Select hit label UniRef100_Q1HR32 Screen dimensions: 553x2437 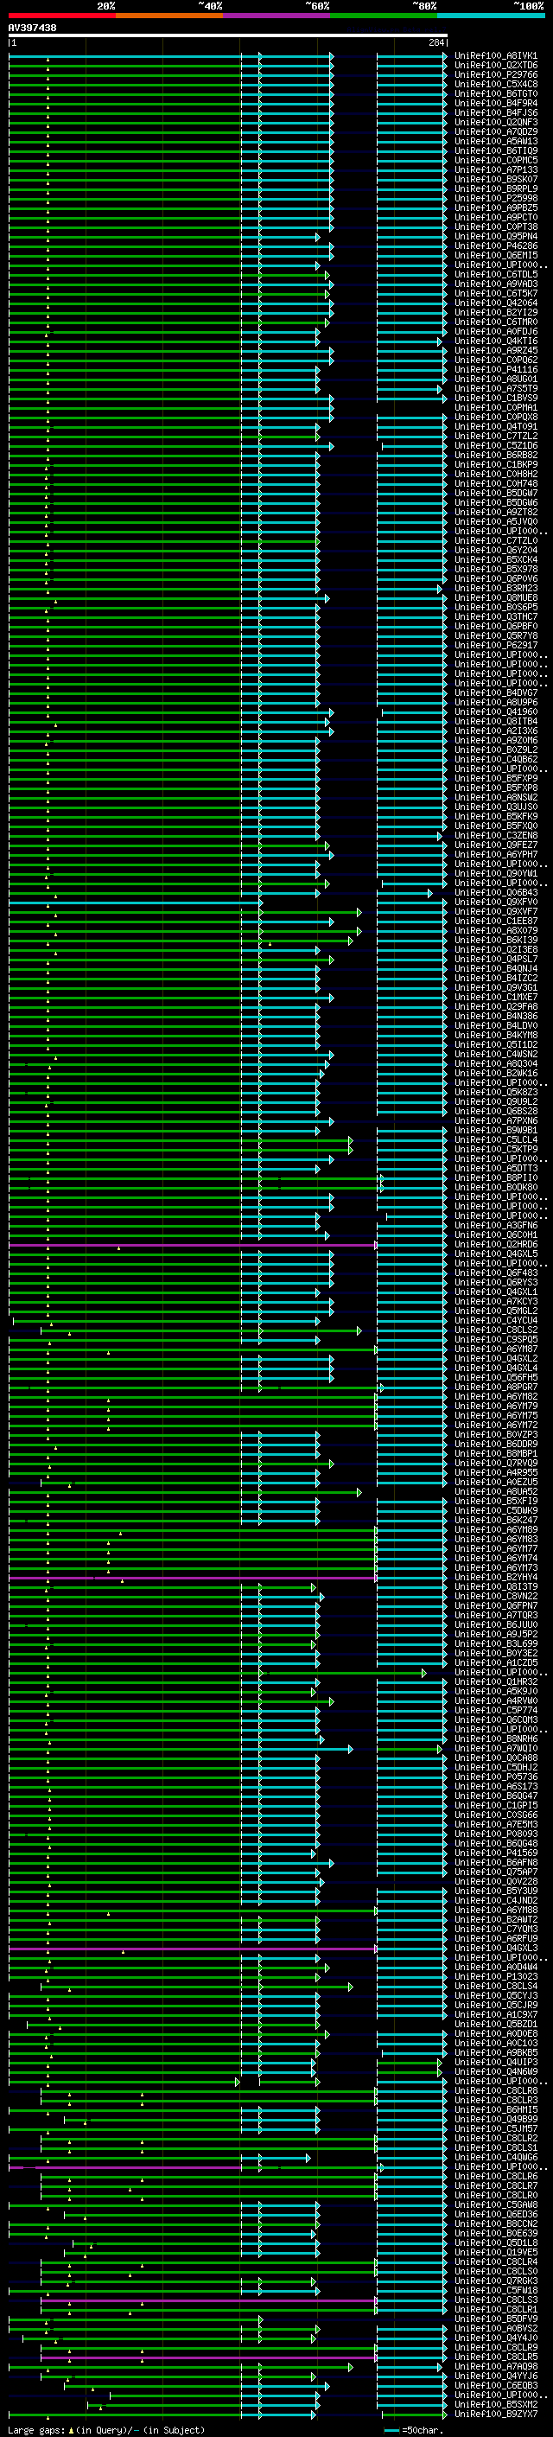click(496, 1681)
